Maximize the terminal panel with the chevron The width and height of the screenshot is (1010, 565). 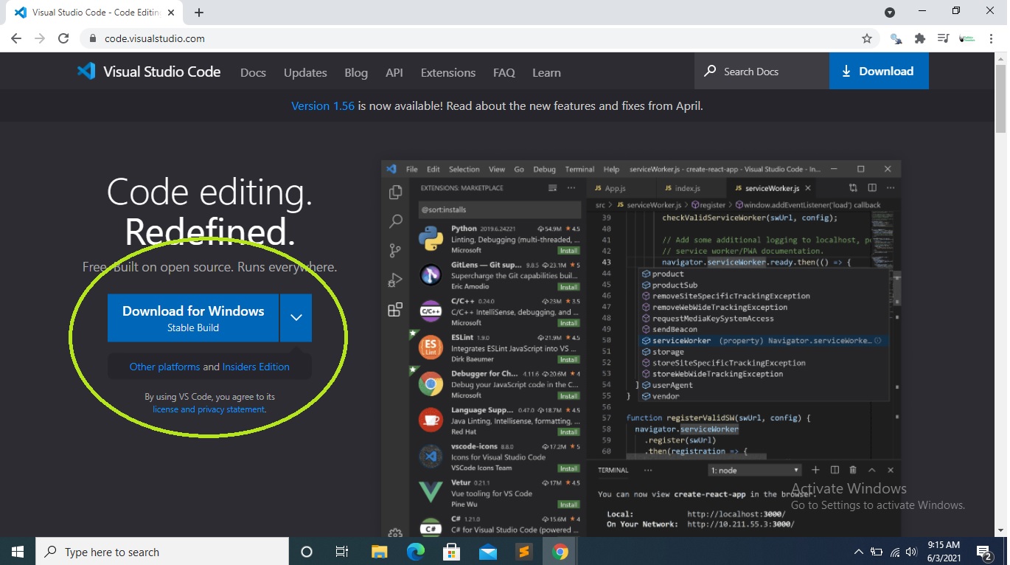[x=871, y=469]
